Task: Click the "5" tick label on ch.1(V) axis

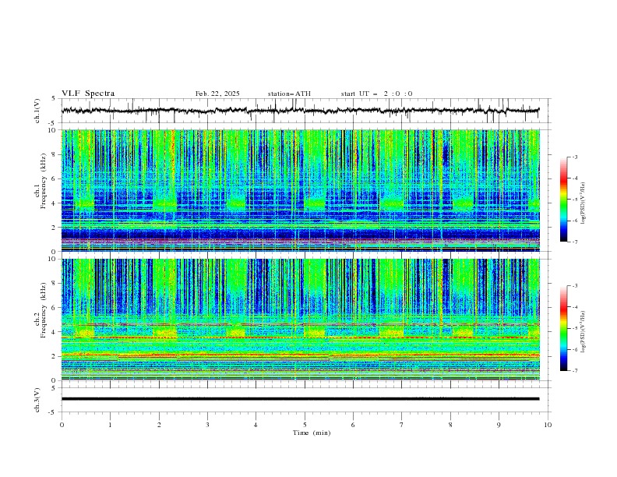Action: click(x=54, y=98)
